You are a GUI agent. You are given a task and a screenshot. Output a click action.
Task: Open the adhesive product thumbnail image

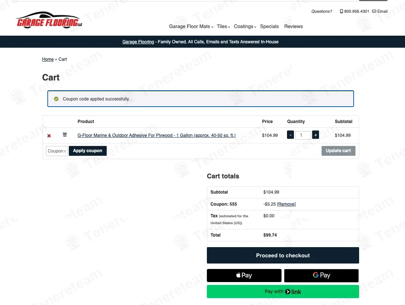click(x=65, y=134)
